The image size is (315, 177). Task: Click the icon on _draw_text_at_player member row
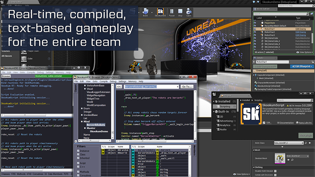[x=157, y=153]
